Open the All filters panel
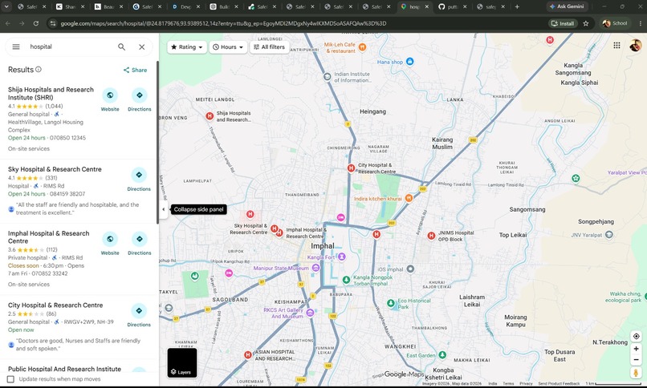The width and height of the screenshot is (647, 388). pyautogui.click(x=269, y=47)
